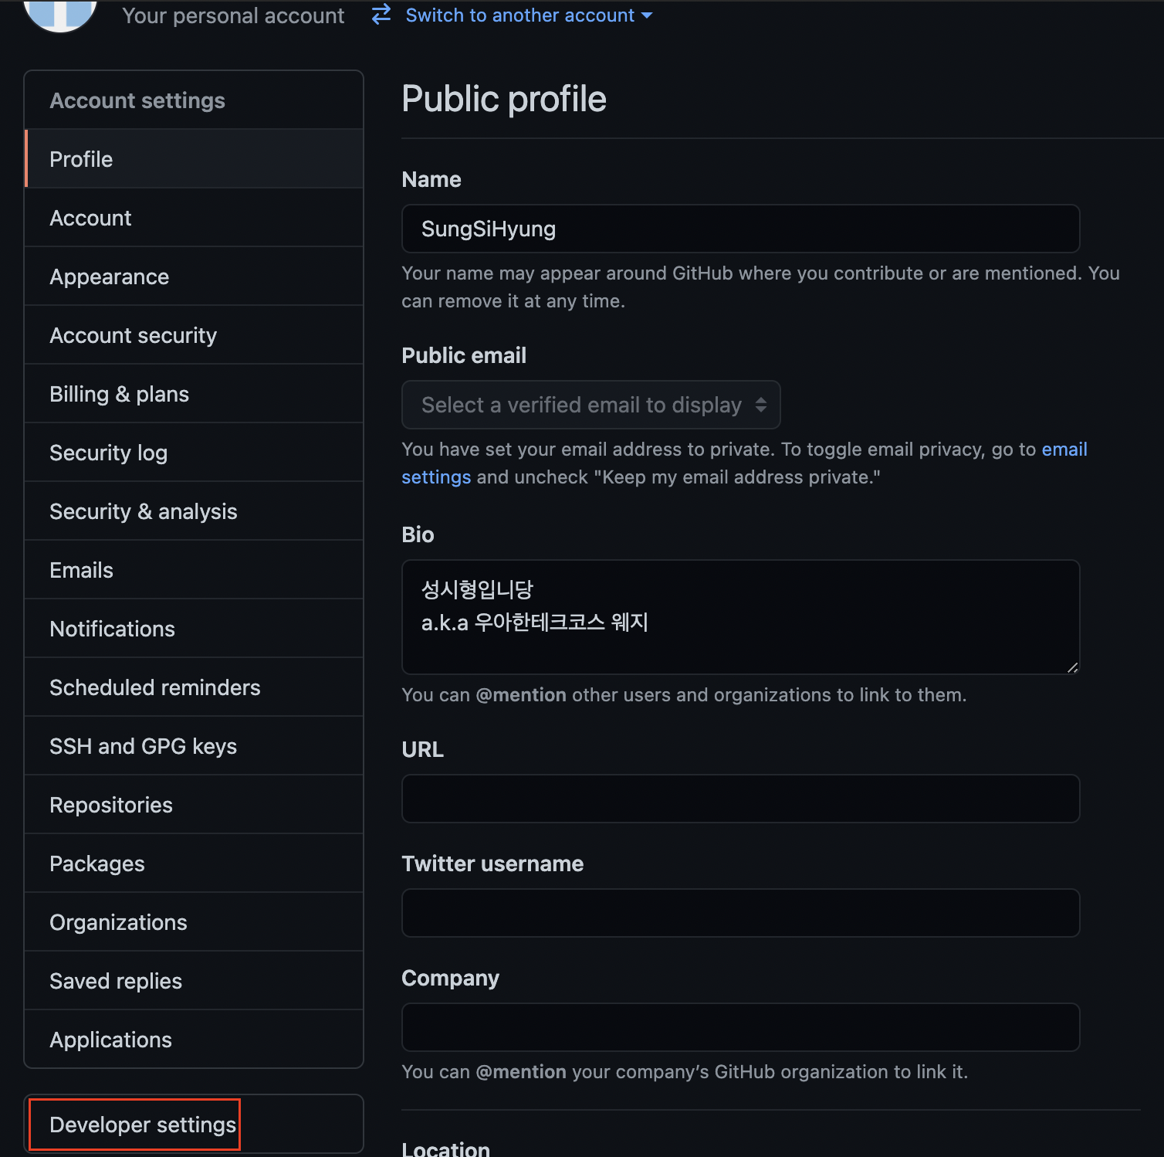Focus the Bio text area
This screenshot has width=1164, height=1157.
tap(740, 617)
